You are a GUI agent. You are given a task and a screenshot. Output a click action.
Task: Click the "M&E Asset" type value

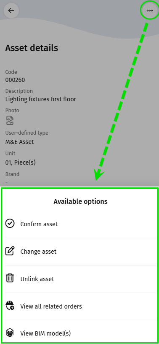pyautogui.click(x=19, y=142)
